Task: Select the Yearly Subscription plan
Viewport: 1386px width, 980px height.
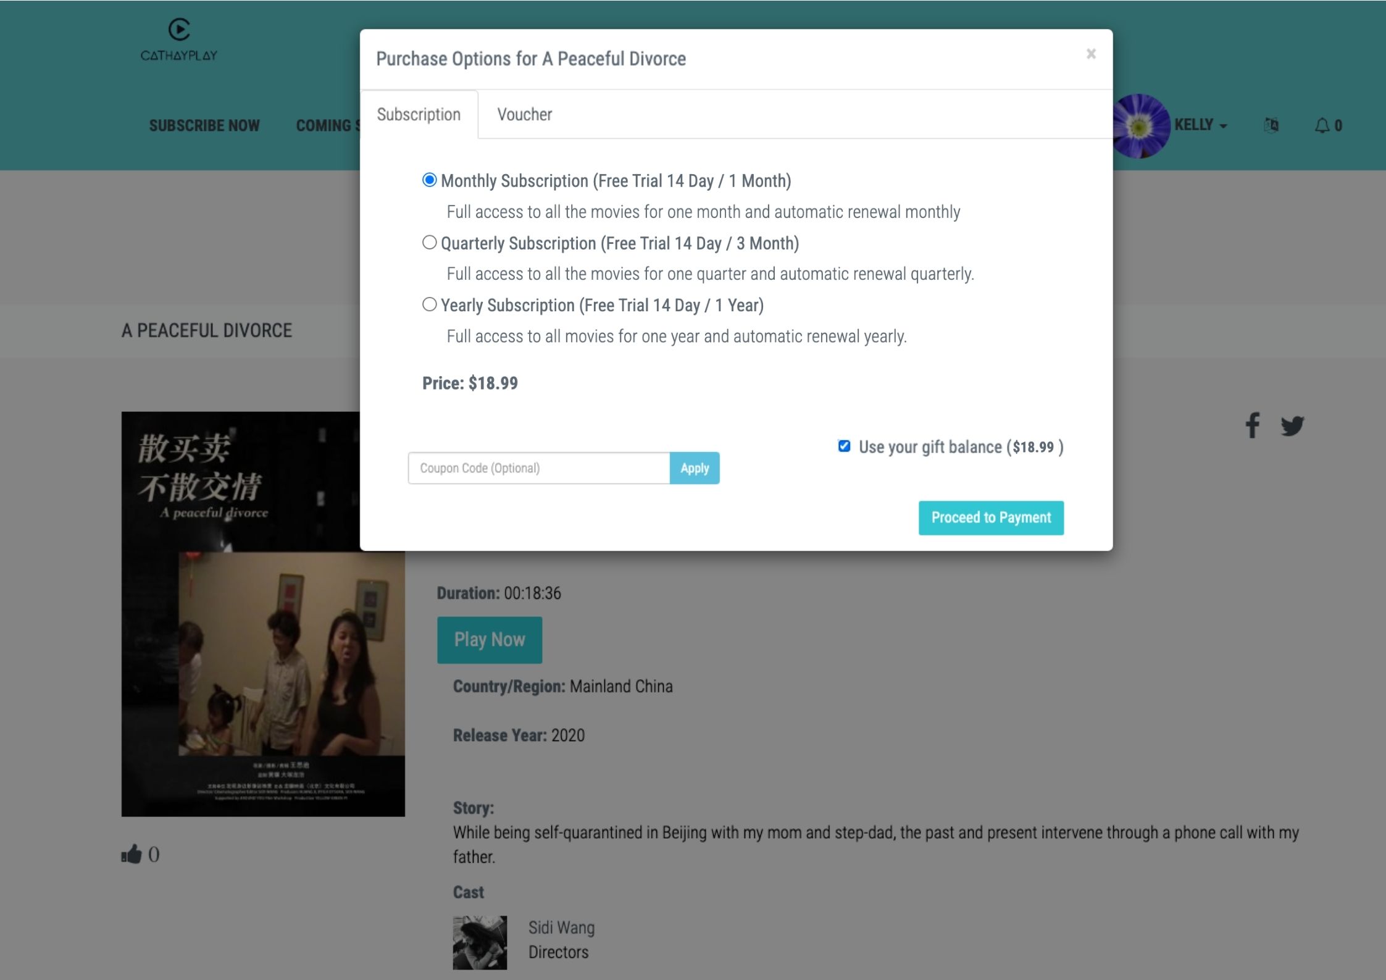Action: click(429, 304)
